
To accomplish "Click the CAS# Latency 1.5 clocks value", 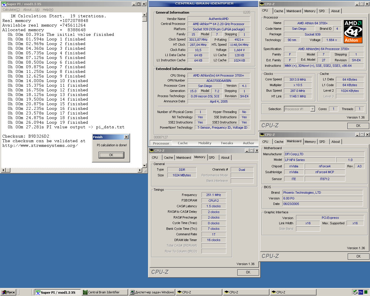I will pyautogui.click(x=214, y=206).
